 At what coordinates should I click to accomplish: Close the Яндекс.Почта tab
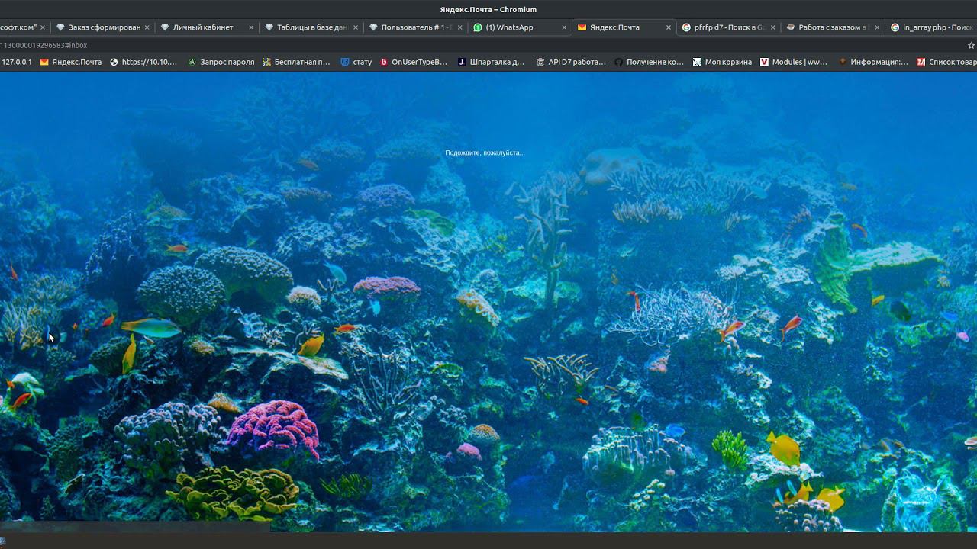point(669,27)
